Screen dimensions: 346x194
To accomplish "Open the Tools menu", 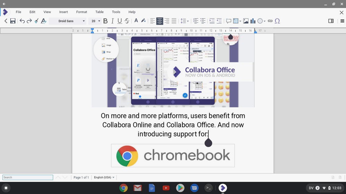I will 116,12.
